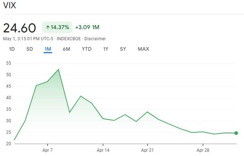Show the MAX history range

[144, 49]
